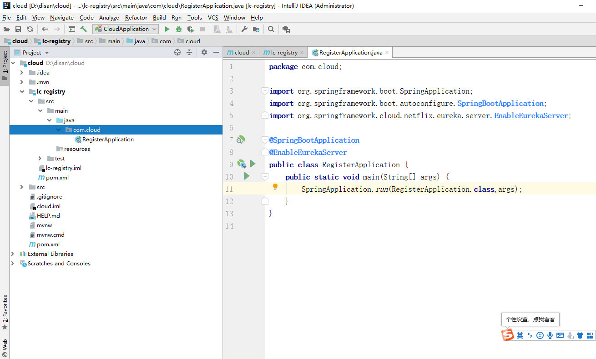The image size is (596, 359).
Task: Select RegisterApplication in the Project tree
Action: tap(108, 139)
